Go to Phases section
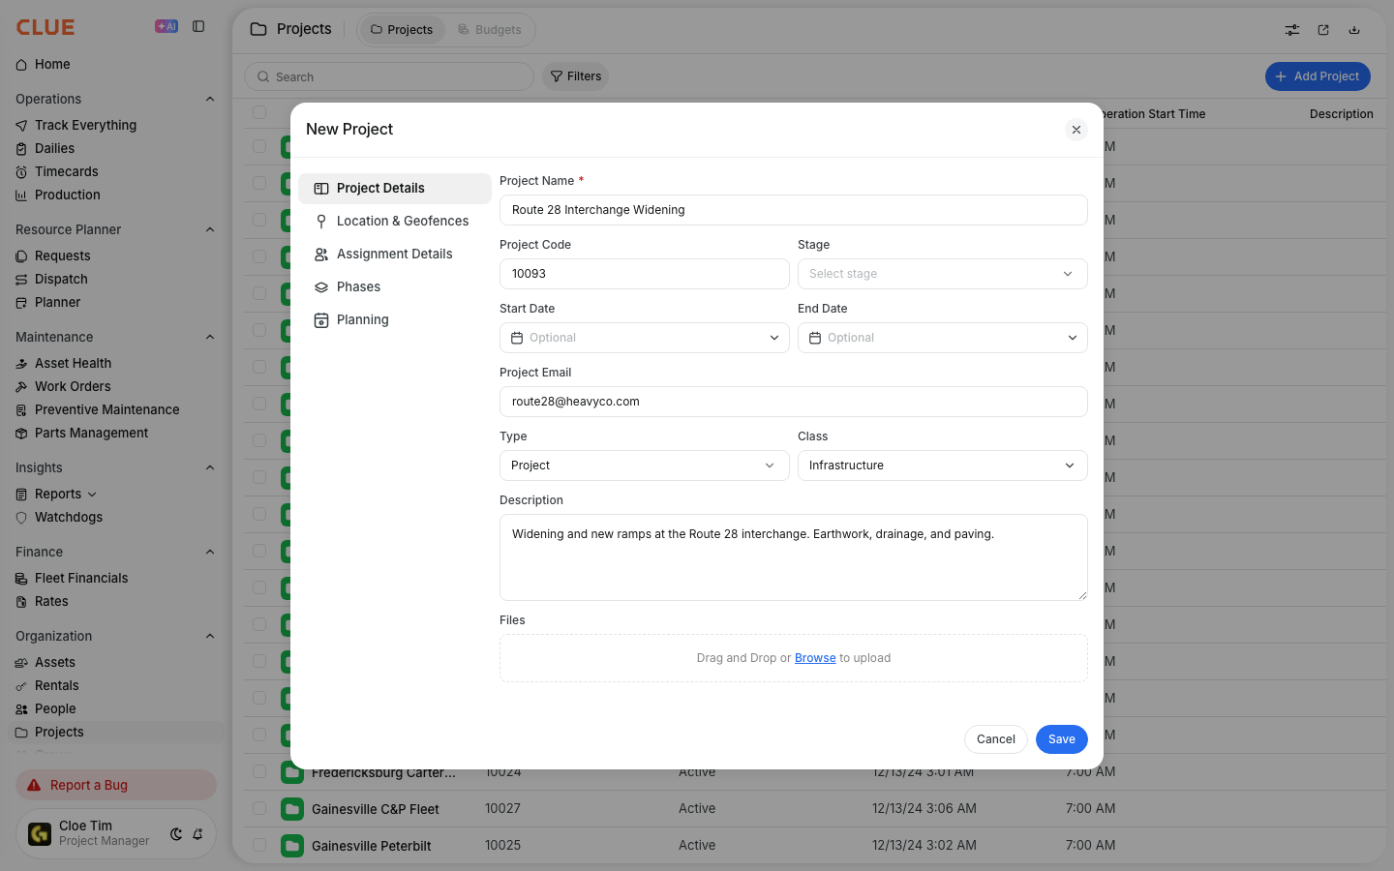This screenshot has width=1394, height=871. coord(395,287)
